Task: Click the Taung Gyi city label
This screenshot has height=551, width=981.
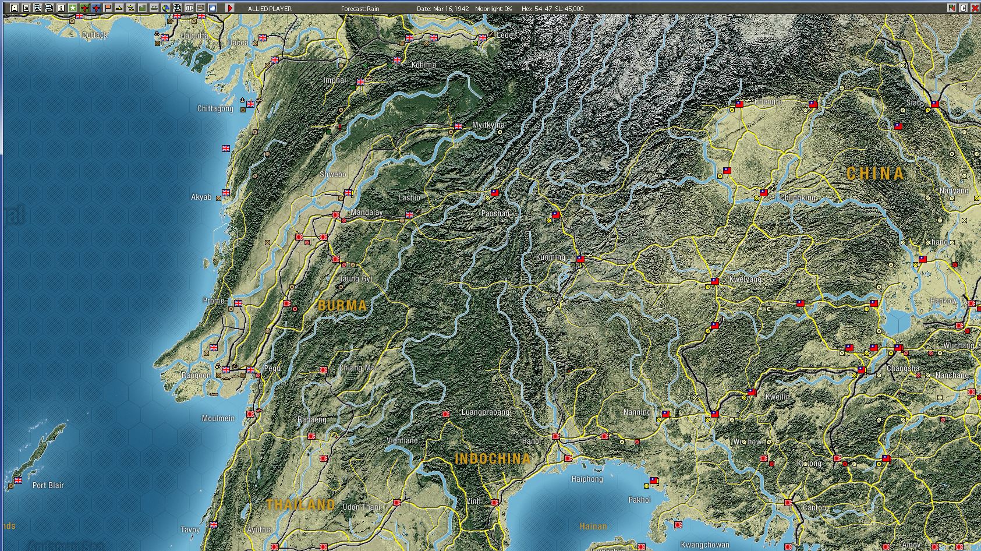Action: coord(356,279)
